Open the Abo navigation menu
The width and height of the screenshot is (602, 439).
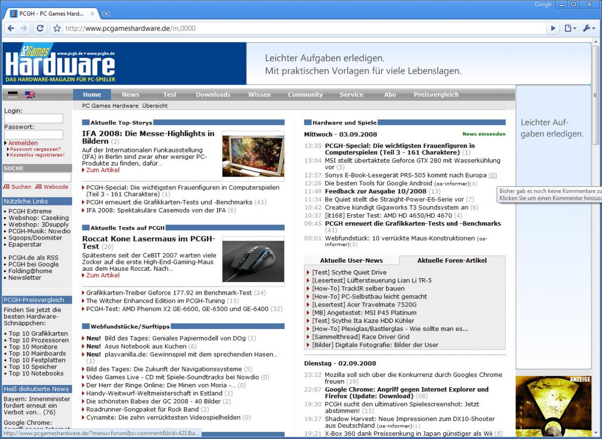click(x=390, y=94)
